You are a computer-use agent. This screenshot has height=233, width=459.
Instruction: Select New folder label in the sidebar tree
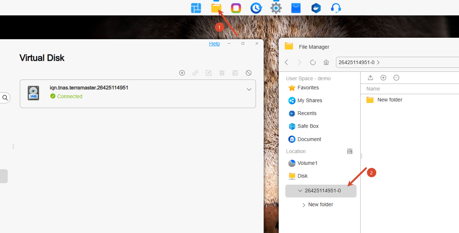pyautogui.click(x=321, y=204)
